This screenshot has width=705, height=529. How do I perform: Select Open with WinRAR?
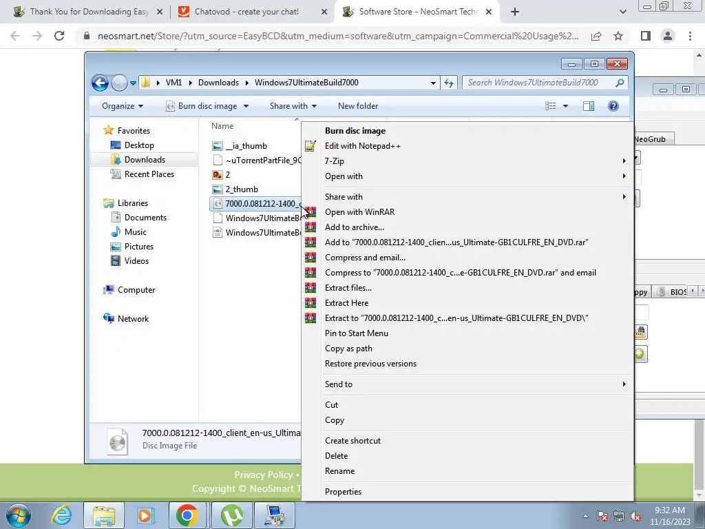coord(467,212)
